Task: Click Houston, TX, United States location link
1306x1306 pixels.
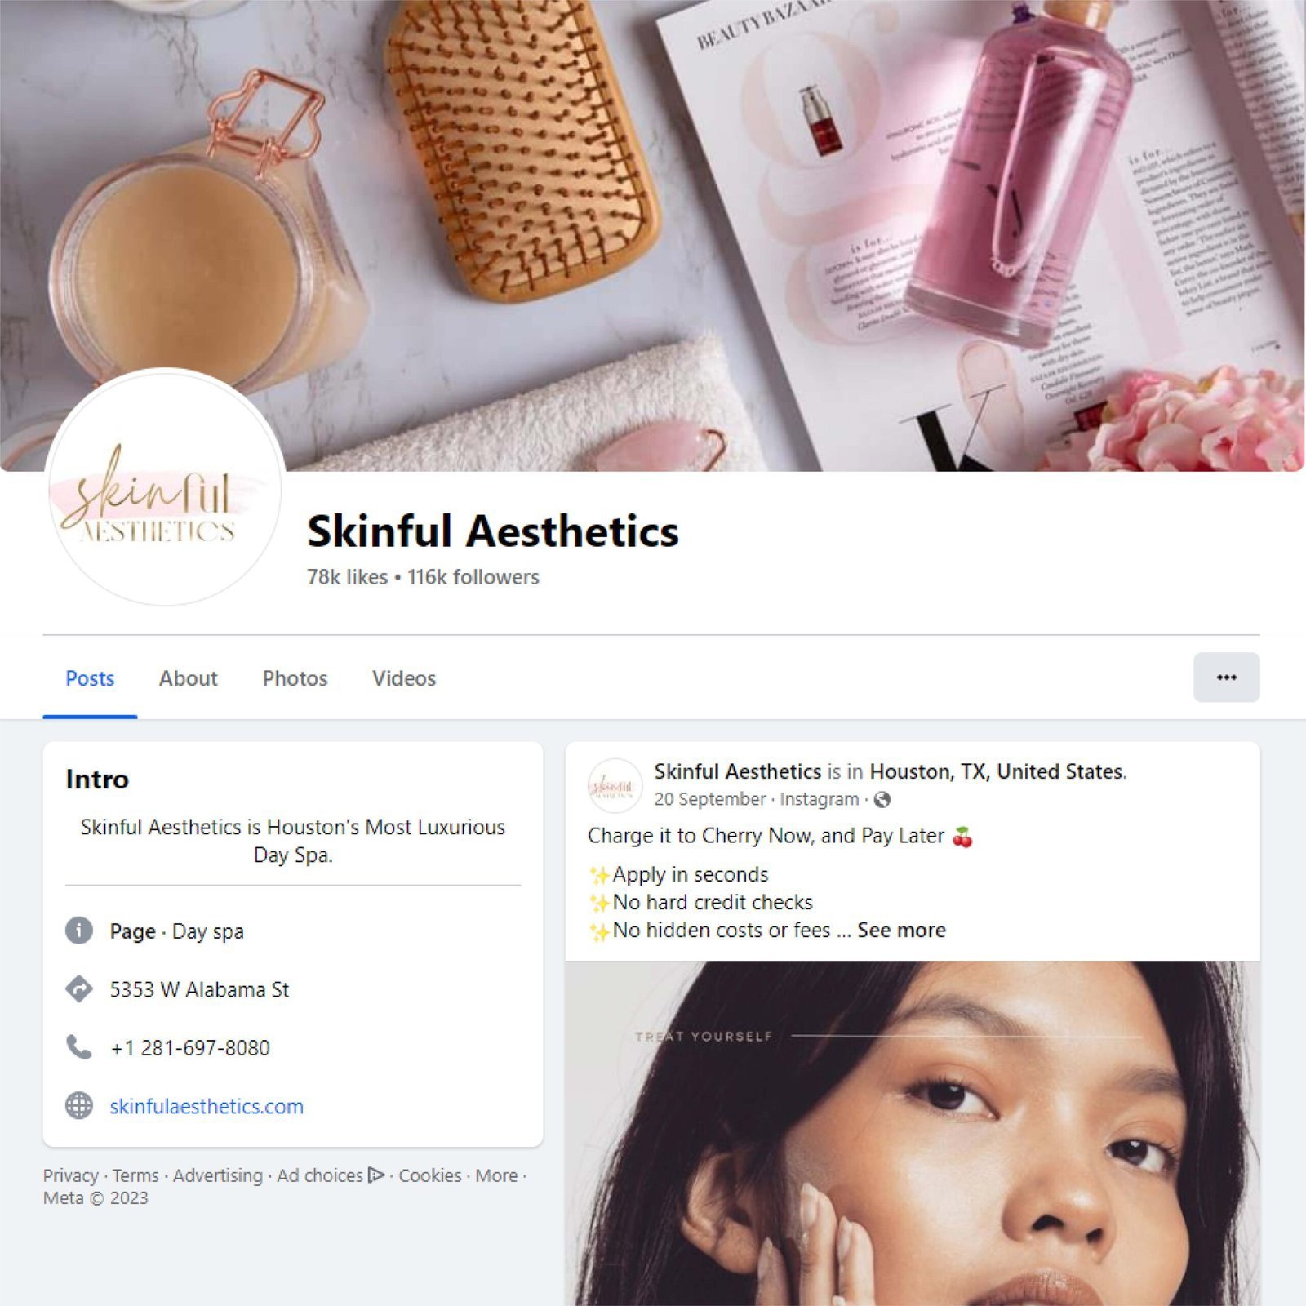Action: [997, 771]
